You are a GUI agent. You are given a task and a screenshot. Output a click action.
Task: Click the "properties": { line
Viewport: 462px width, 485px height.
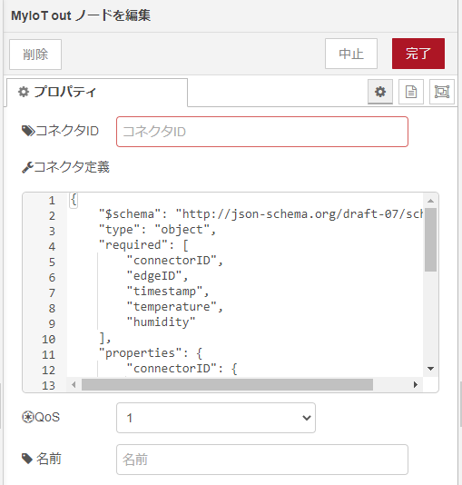pos(151,353)
